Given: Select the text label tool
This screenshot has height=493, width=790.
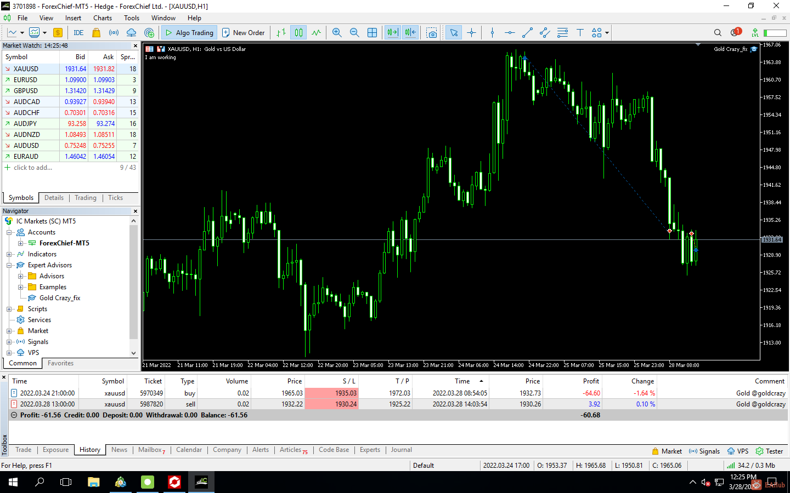Looking at the screenshot, I should click(580, 32).
